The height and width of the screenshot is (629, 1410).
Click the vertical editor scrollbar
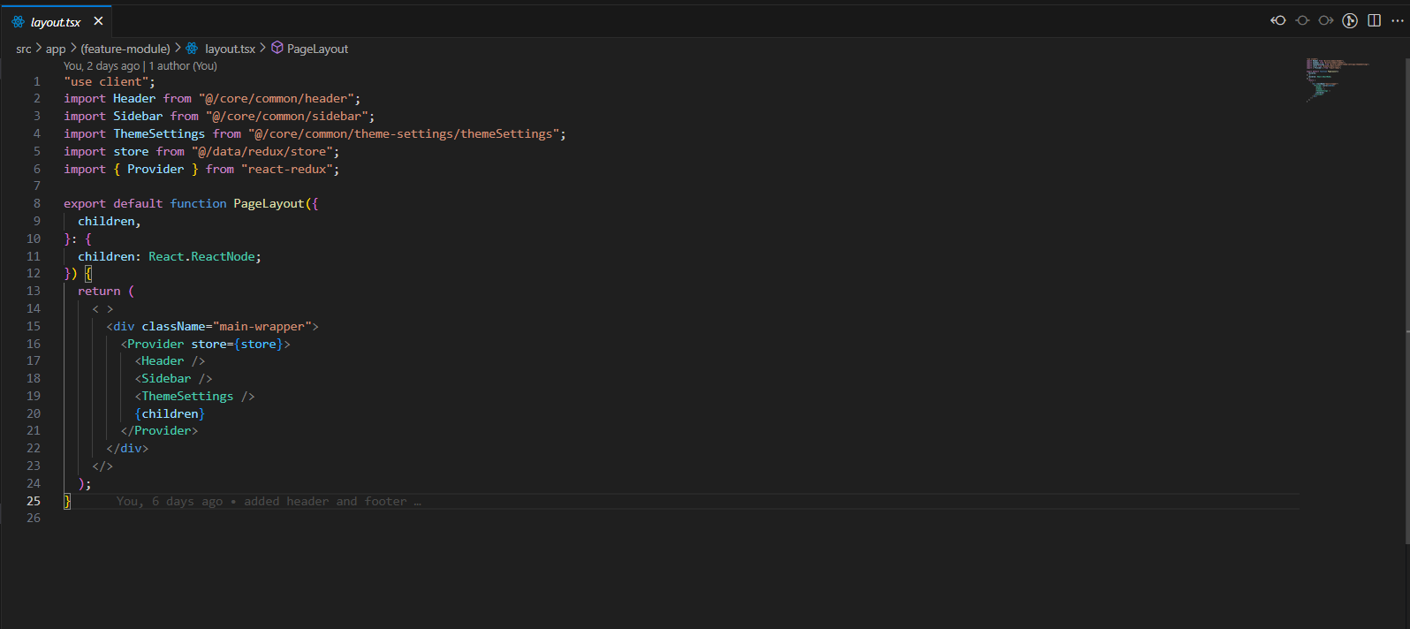(x=1405, y=265)
